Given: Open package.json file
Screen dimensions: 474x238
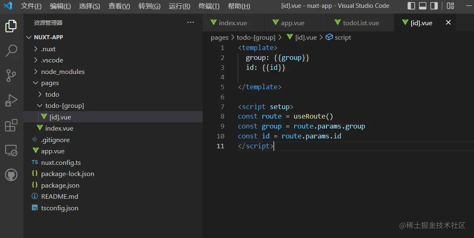Looking at the screenshot, I should coord(113,185).
